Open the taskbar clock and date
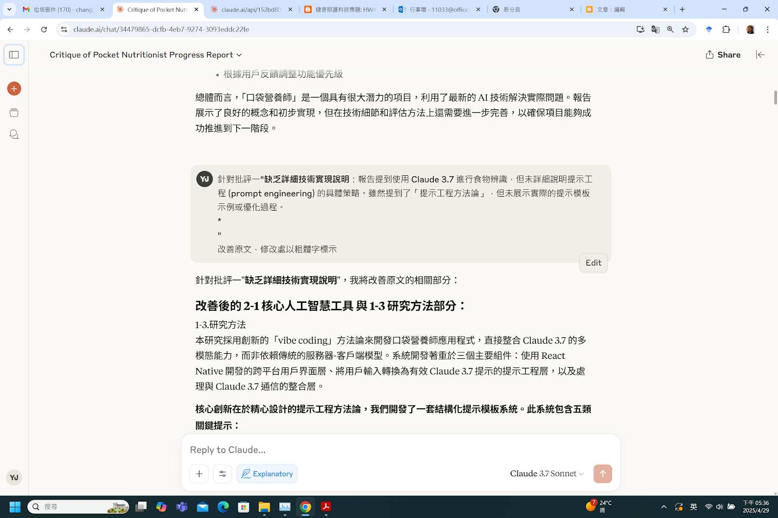Screen dimensions: 778x518 pos(756,507)
